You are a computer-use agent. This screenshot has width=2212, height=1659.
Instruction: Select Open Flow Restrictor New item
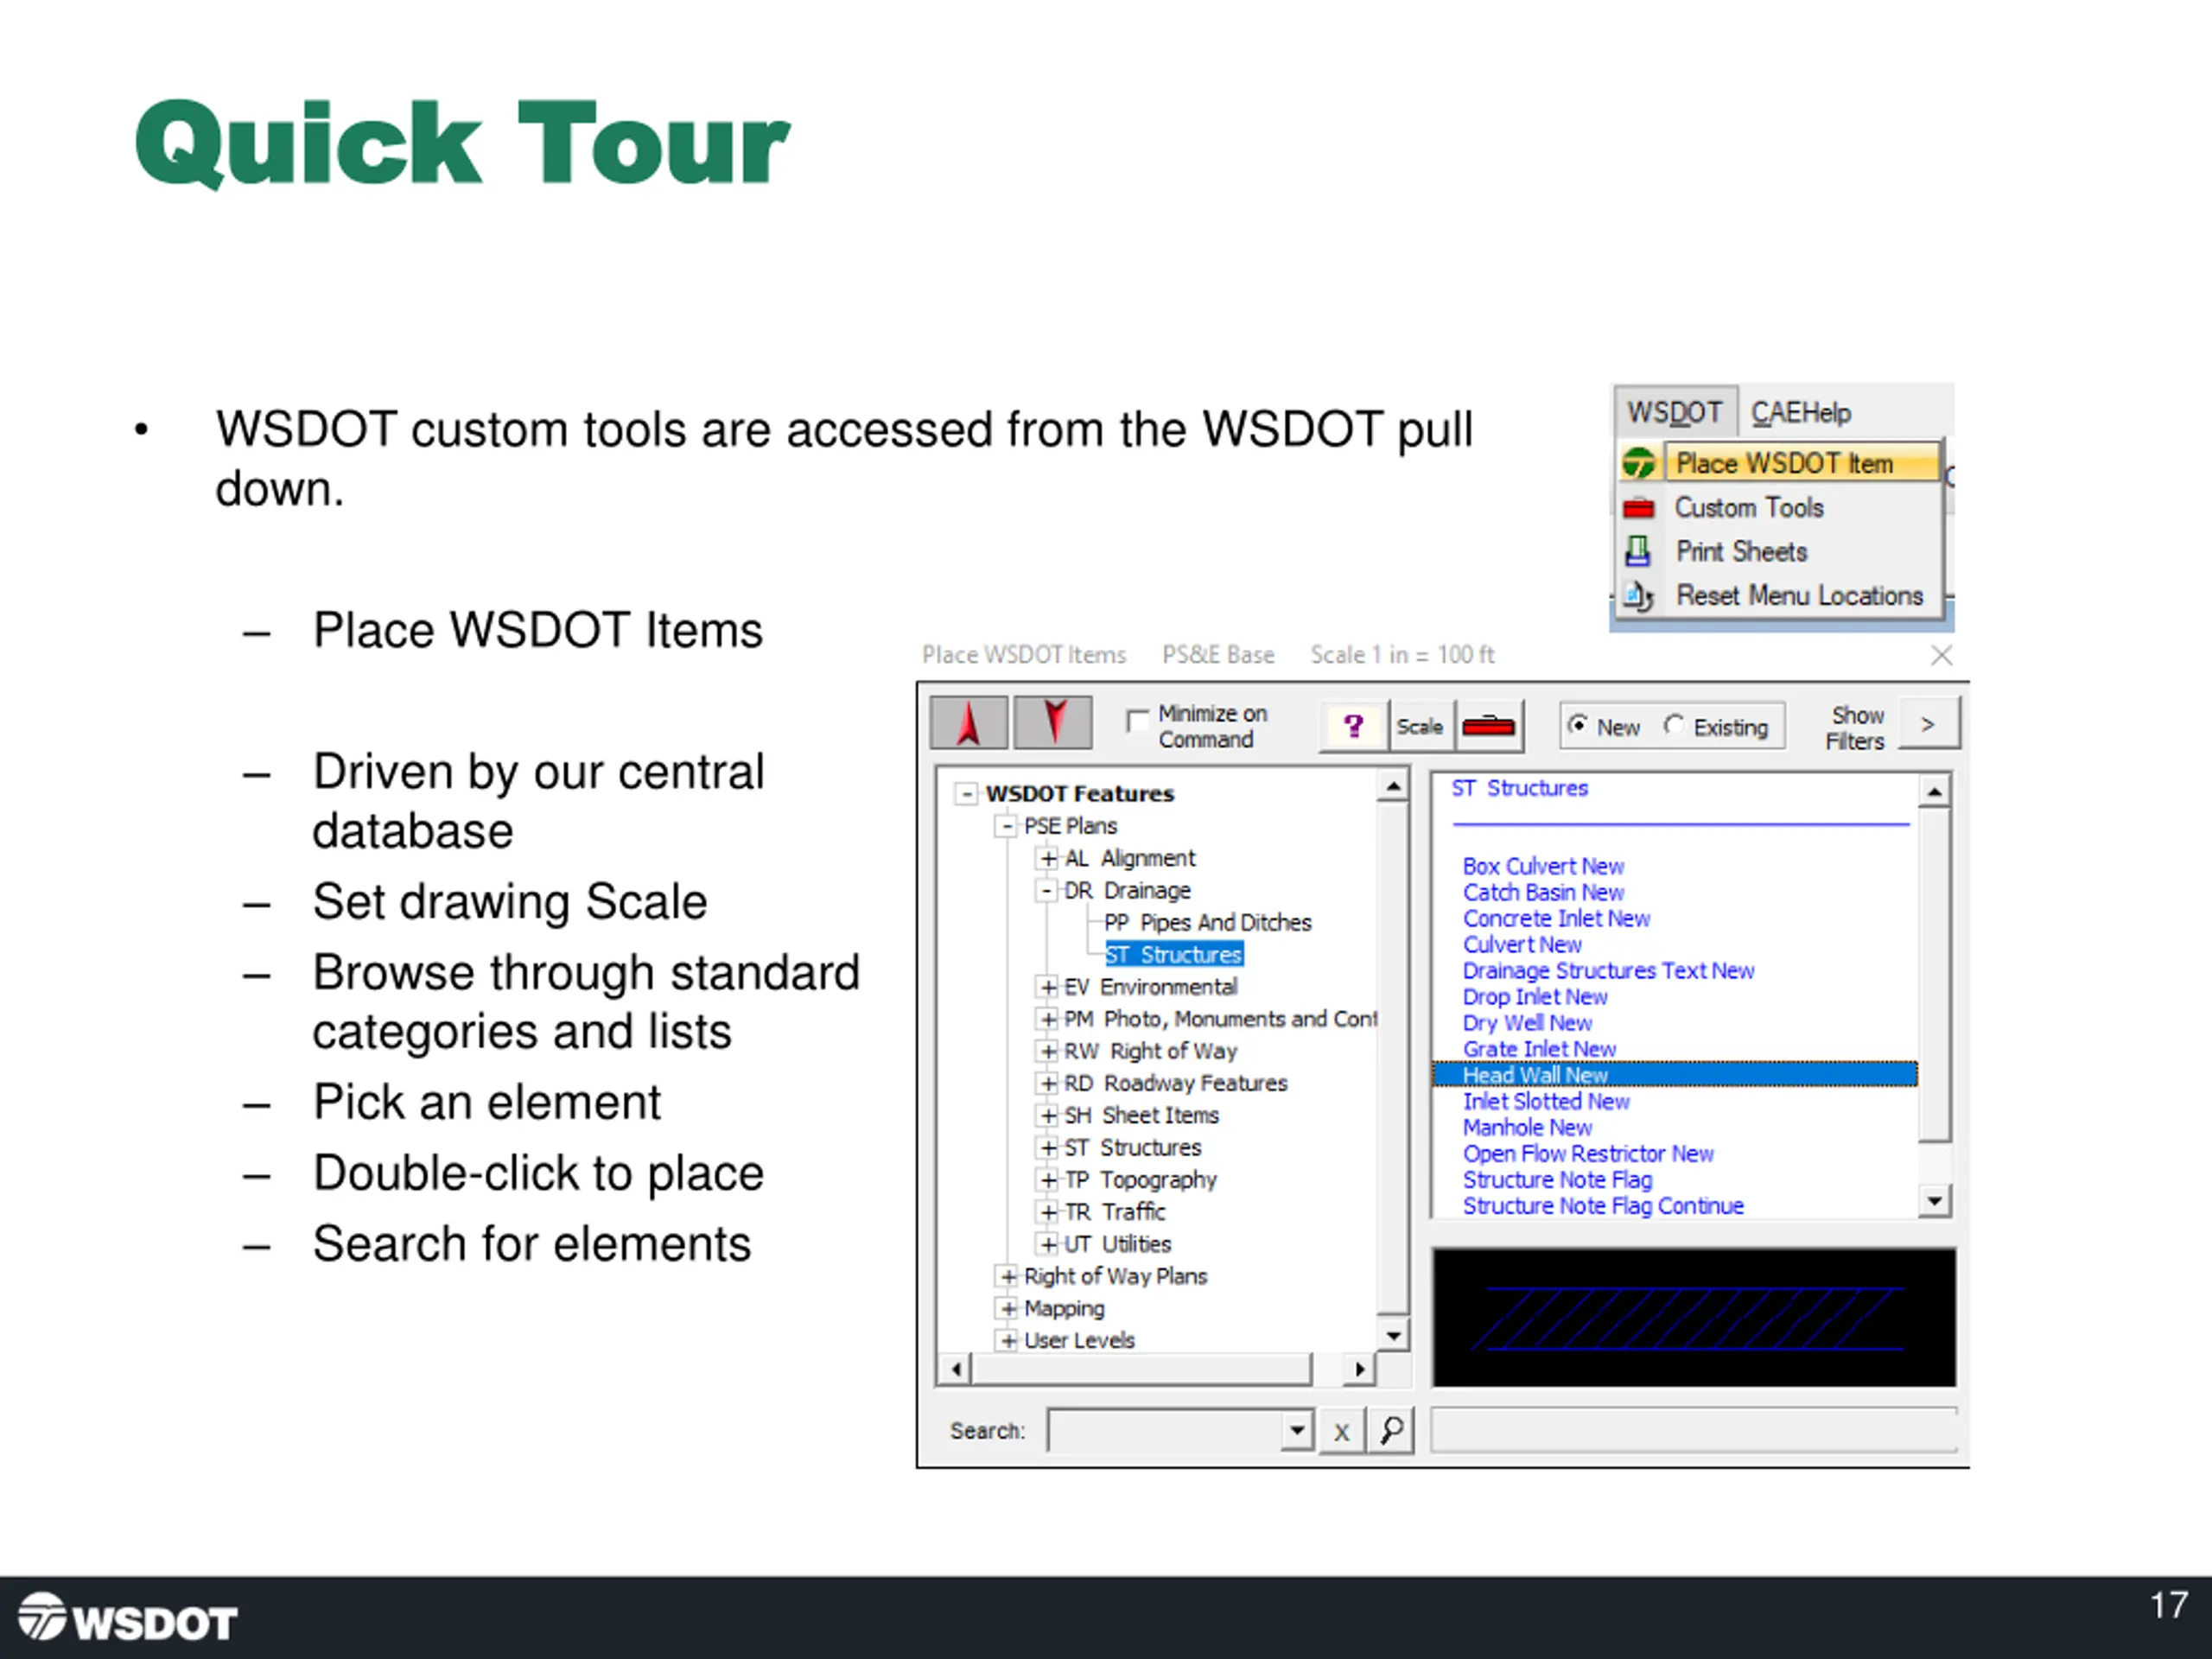(1588, 1153)
